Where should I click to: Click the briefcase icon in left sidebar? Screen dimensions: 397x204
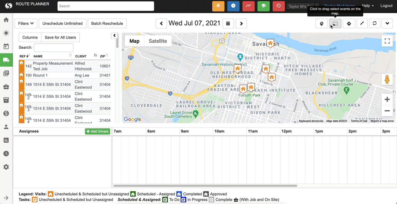(6, 87)
